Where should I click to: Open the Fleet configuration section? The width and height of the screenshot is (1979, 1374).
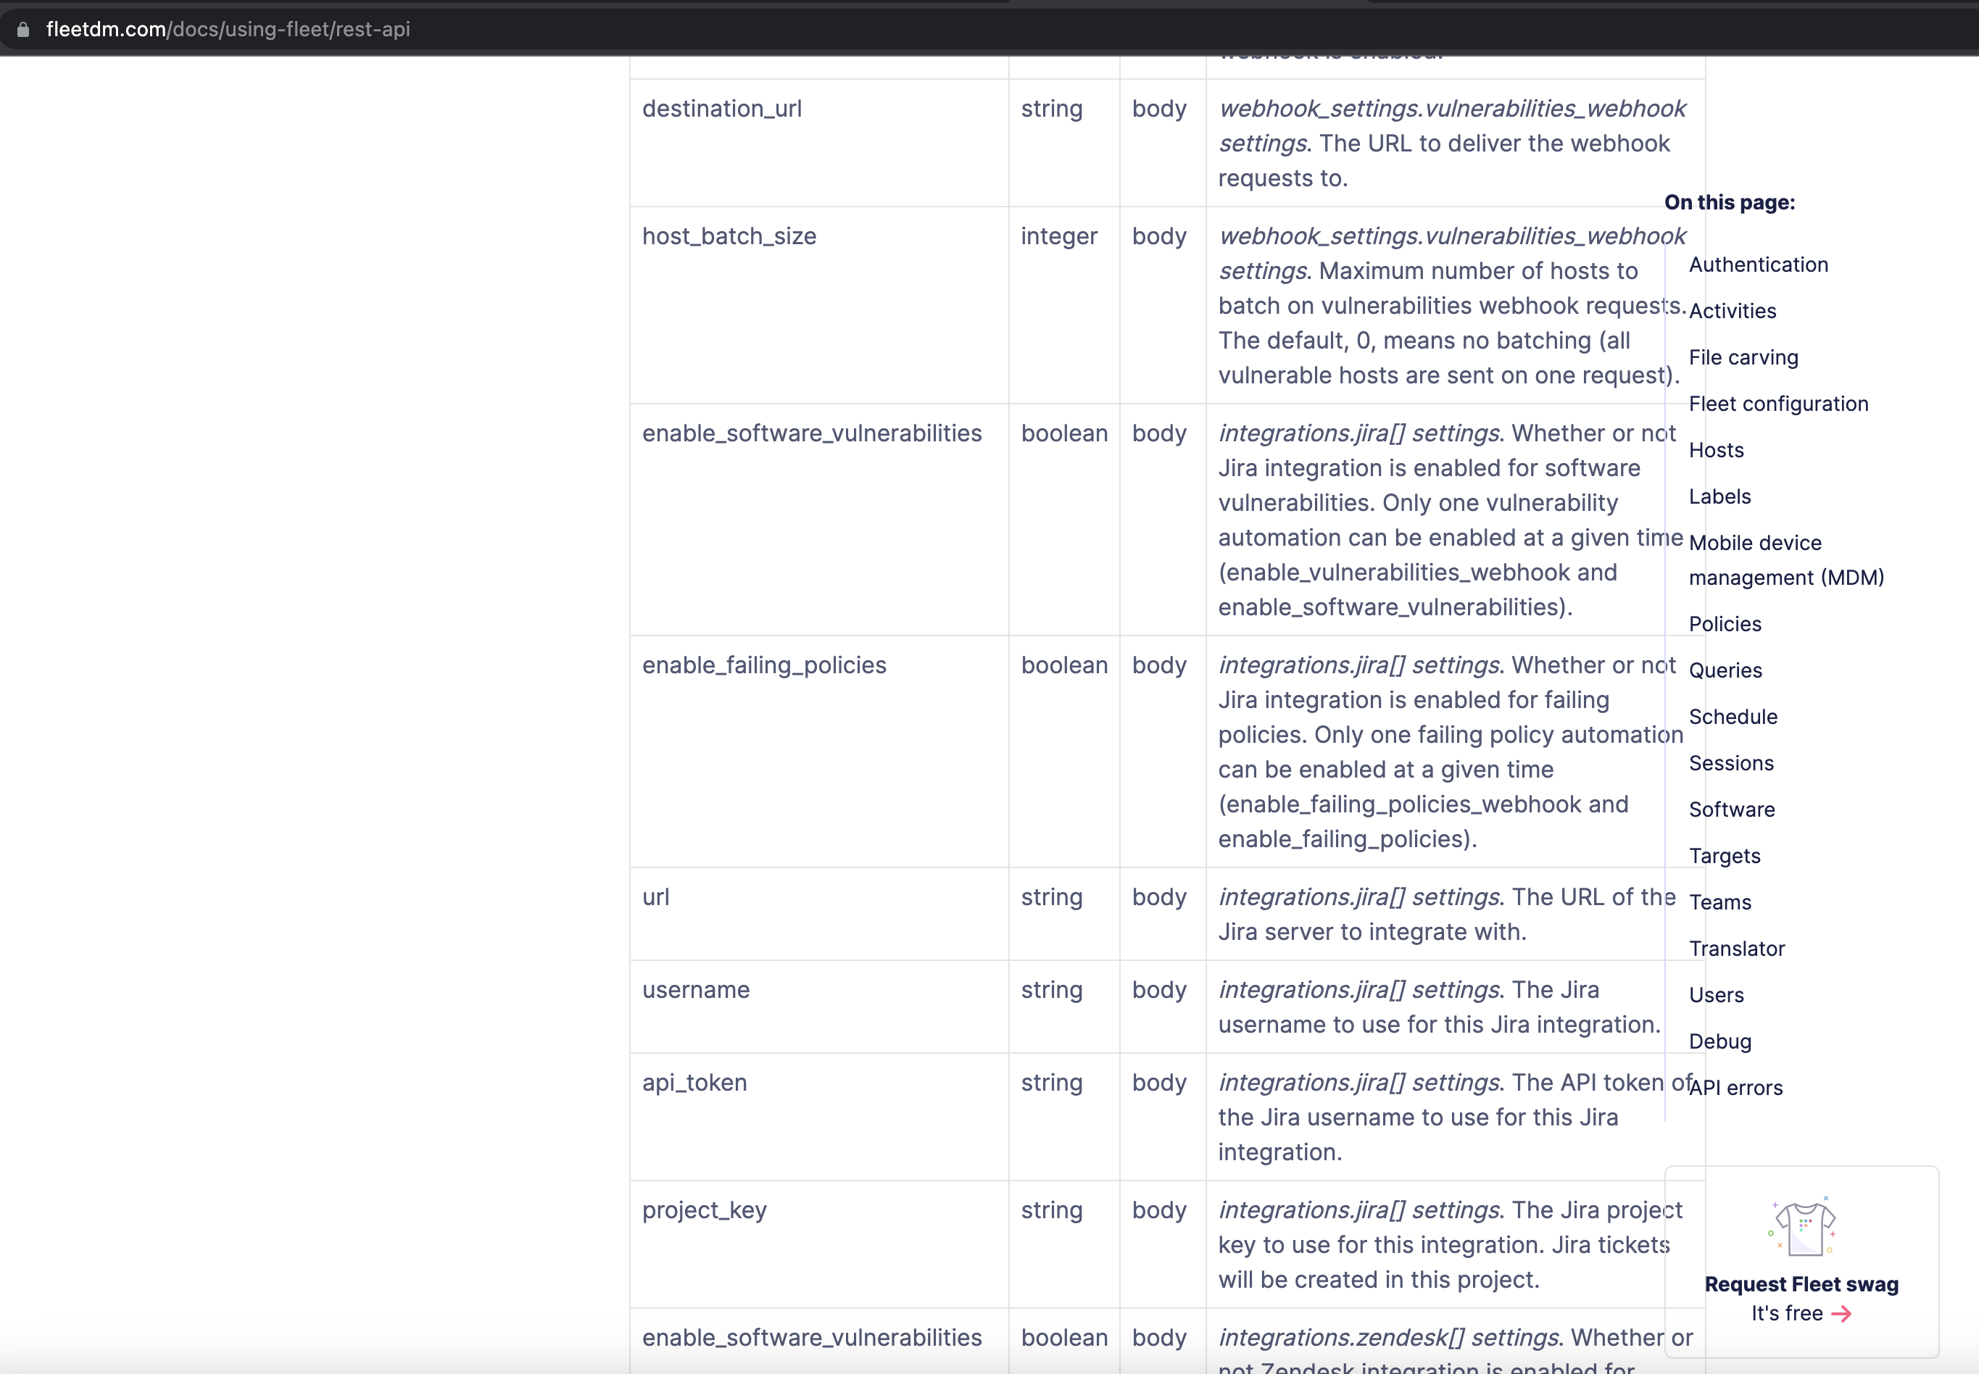coord(1778,404)
